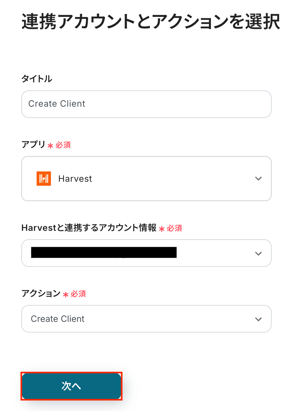The height and width of the screenshot is (411, 286).
Task: Click the 必須 marker beside the account info label
Action: (174, 228)
